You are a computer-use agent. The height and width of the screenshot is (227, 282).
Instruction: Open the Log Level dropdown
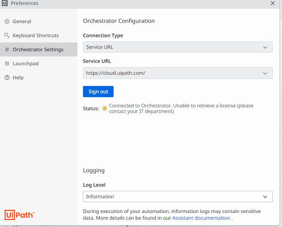178,196
